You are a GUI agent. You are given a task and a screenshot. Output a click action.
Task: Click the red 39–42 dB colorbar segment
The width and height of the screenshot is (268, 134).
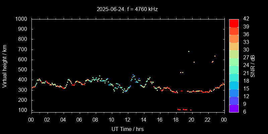(234, 23)
